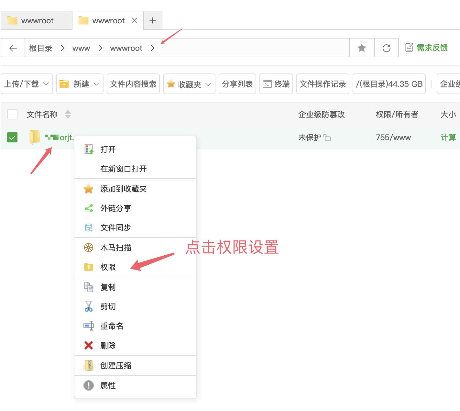460x411 pixels.
Task: Click 根目录 breadcrumb
Action: click(x=41, y=48)
